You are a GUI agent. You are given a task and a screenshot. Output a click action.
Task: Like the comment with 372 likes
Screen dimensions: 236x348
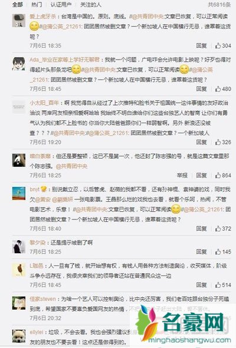[223, 229]
